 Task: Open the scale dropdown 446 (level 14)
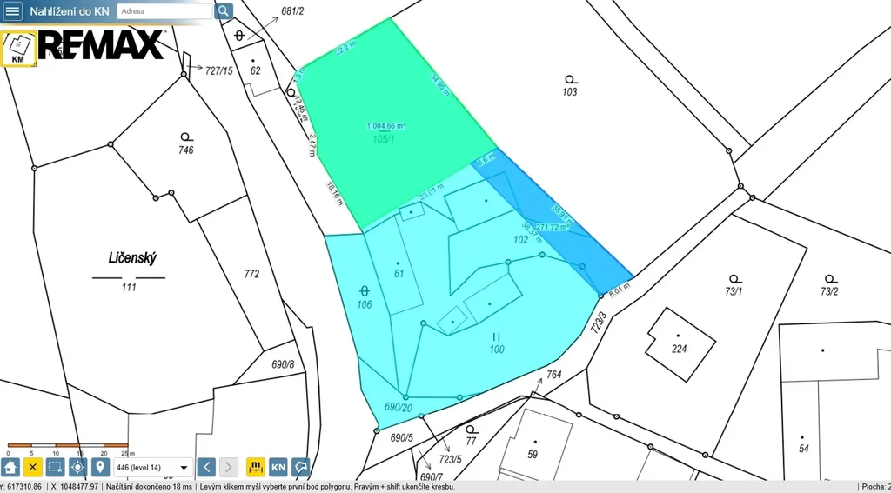[x=153, y=467]
